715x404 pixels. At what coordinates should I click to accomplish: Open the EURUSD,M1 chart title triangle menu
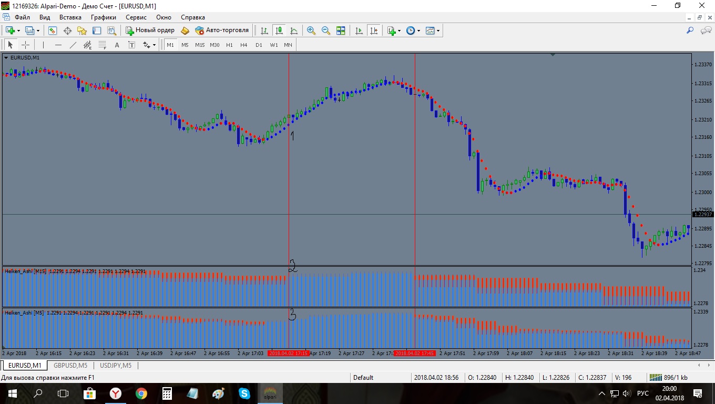tap(6, 57)
